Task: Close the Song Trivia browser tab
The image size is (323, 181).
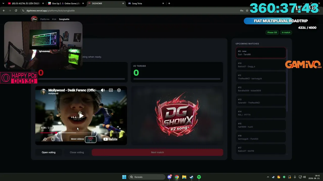Action: tap(163, 4)
